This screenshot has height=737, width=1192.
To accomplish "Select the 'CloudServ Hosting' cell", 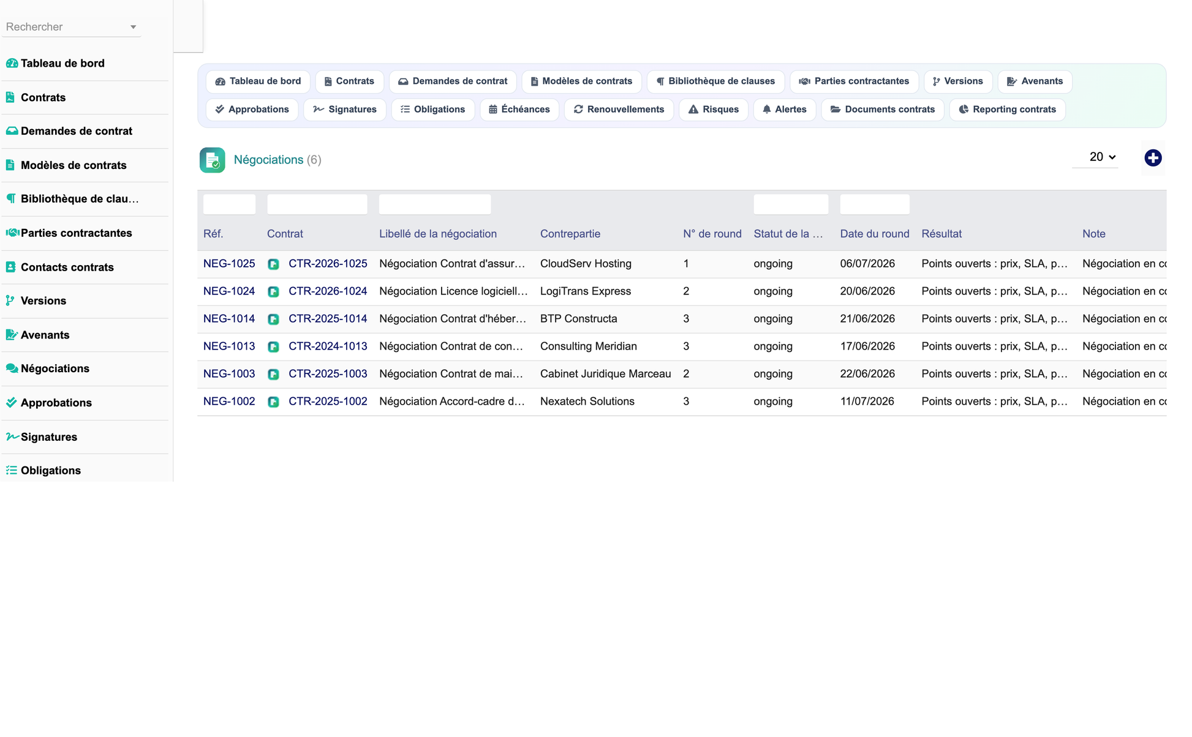I will 586,264.
